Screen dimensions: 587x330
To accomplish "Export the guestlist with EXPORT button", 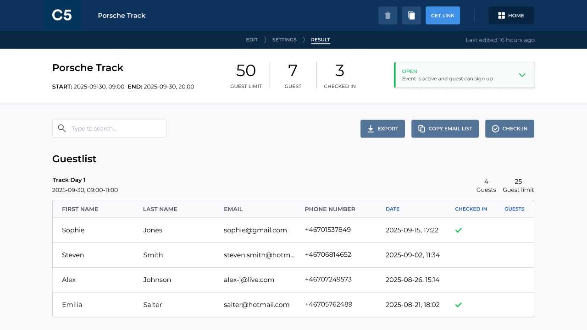I will pos(382,129).
